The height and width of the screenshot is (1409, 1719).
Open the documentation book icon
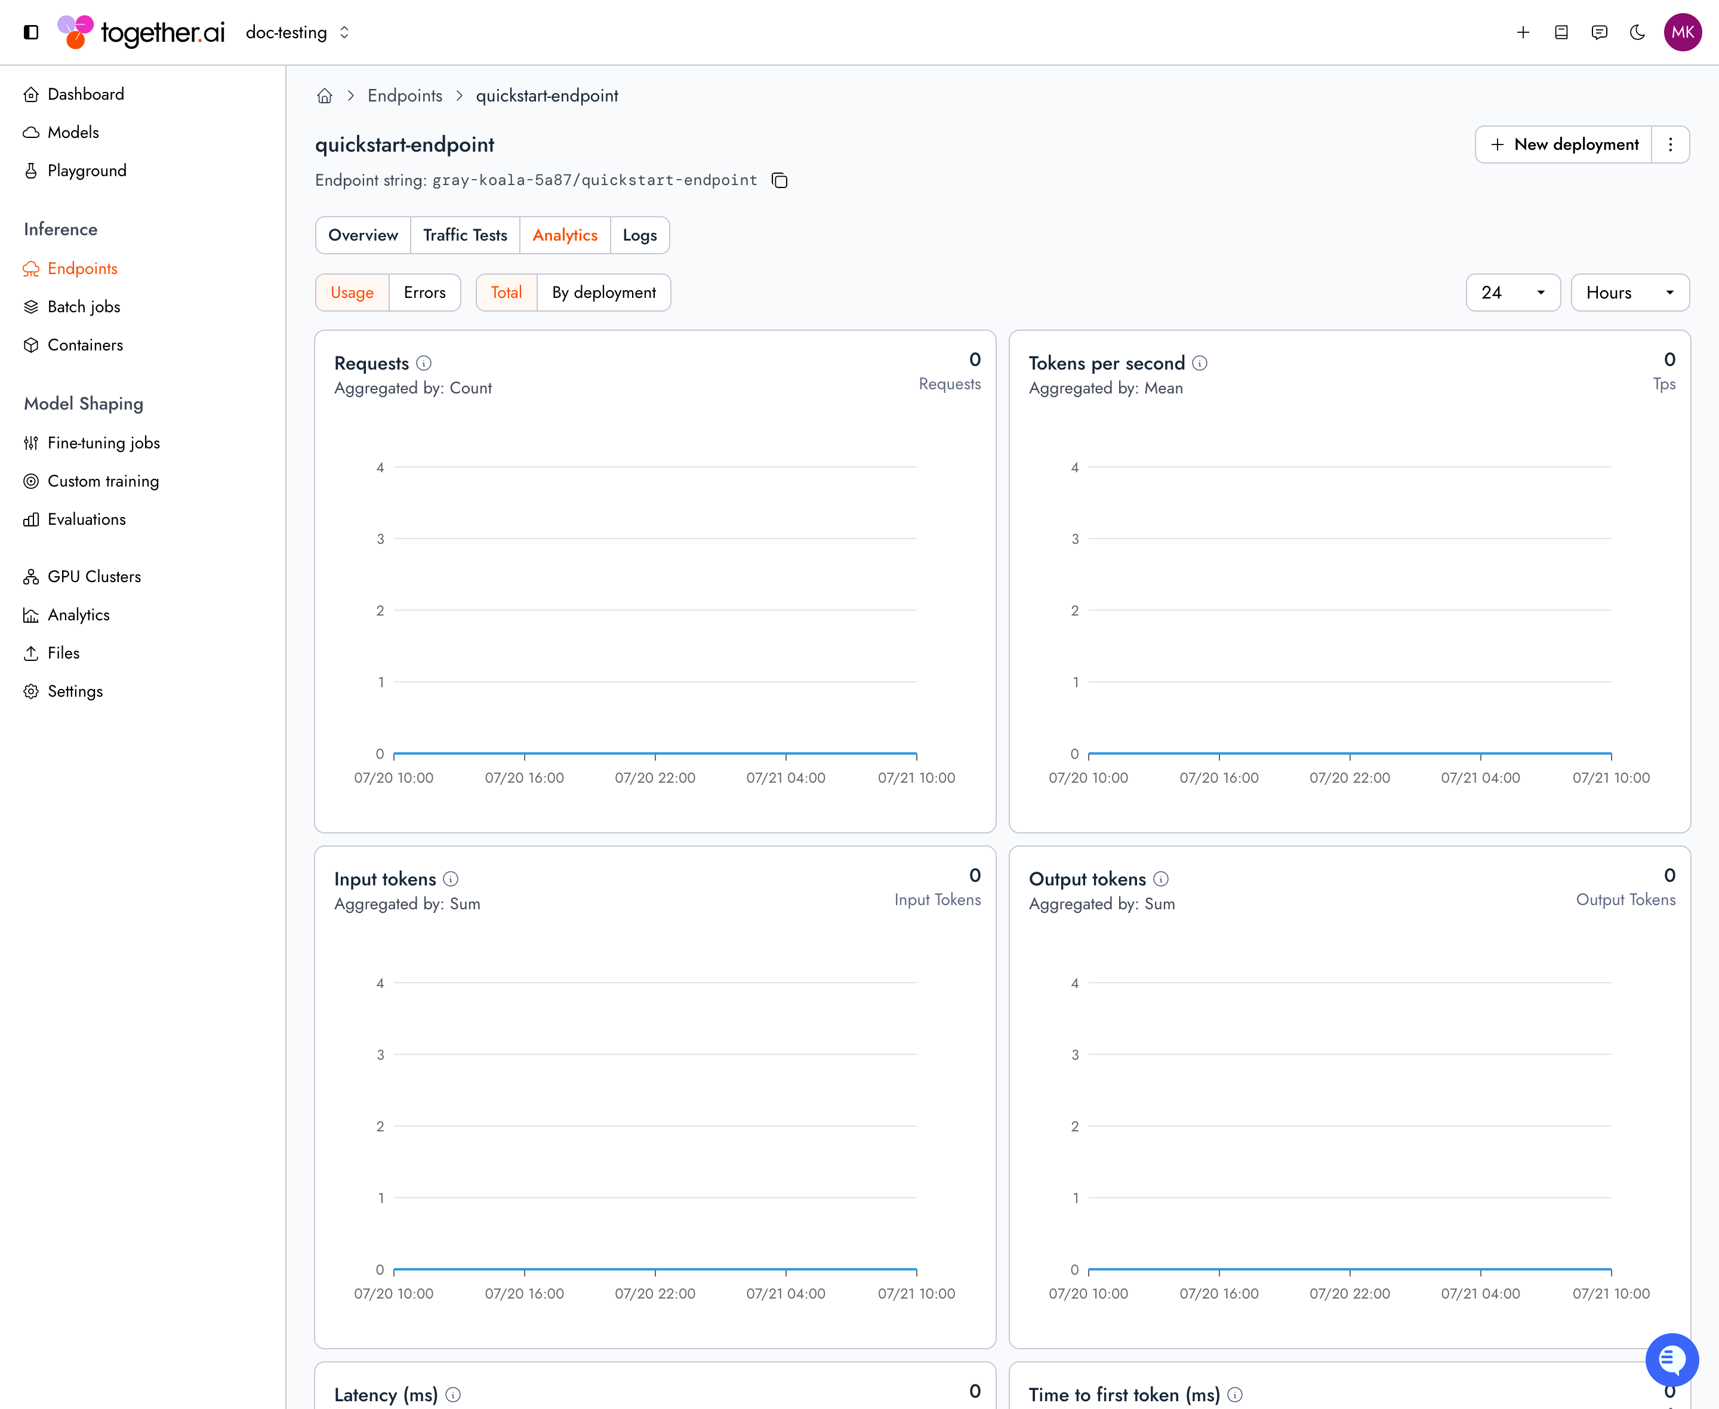click(1561, 32)
